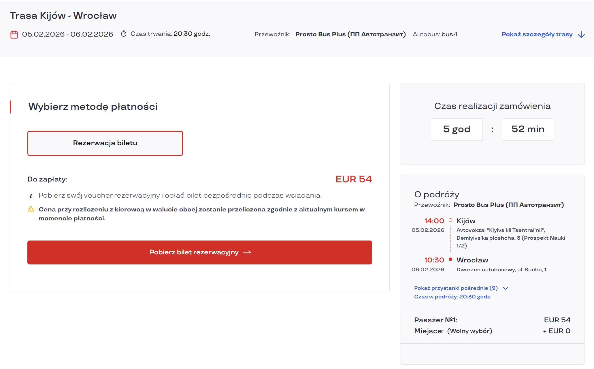Click the 5 god order-time field
This screenshot has height=369, width=594.
point(457,129)
